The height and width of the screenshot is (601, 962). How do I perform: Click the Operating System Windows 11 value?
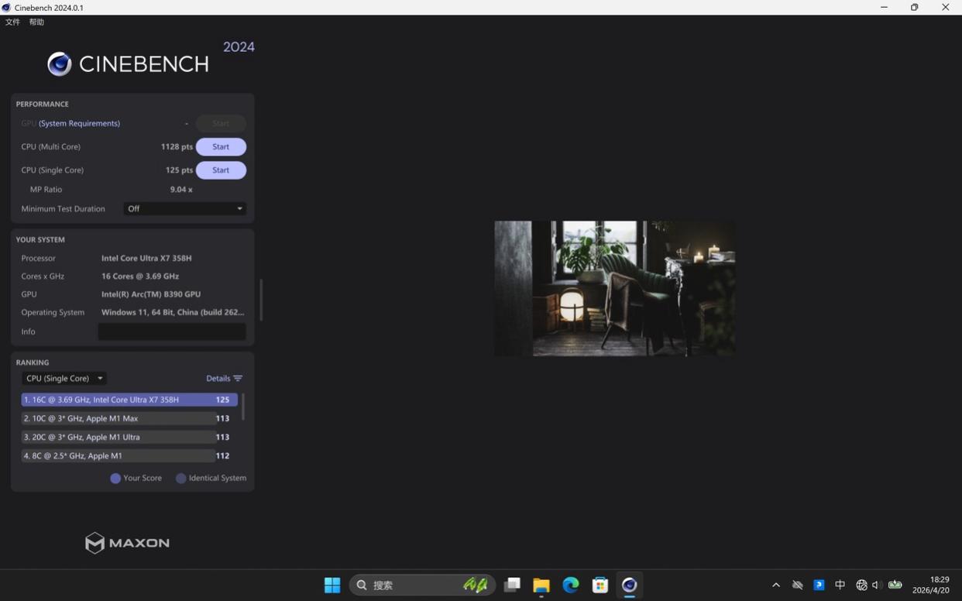point(173,312)
